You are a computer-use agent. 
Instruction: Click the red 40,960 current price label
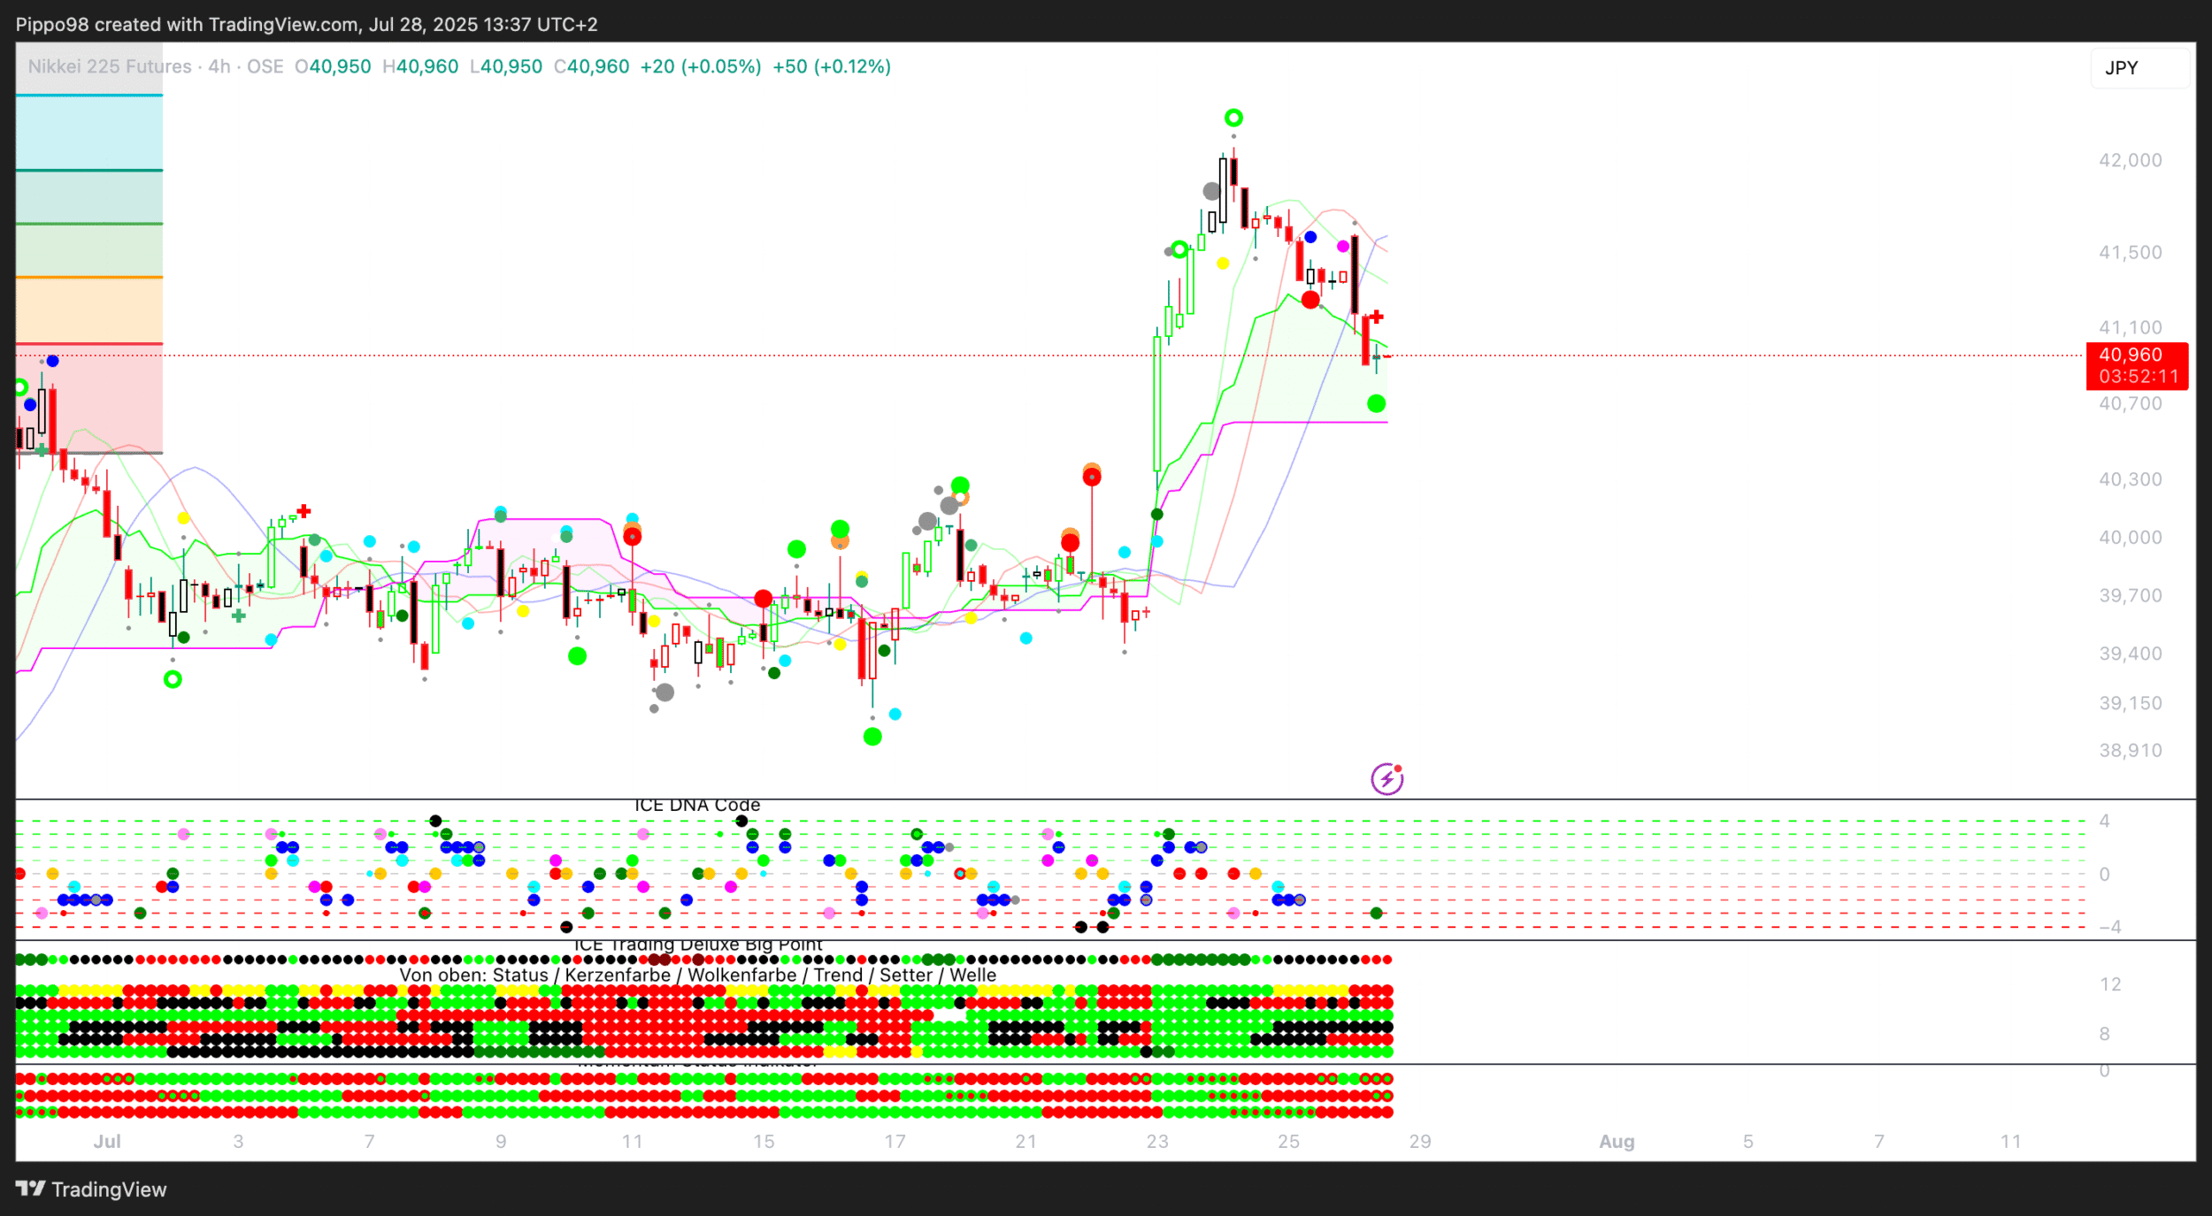(x=2136, y=365)
